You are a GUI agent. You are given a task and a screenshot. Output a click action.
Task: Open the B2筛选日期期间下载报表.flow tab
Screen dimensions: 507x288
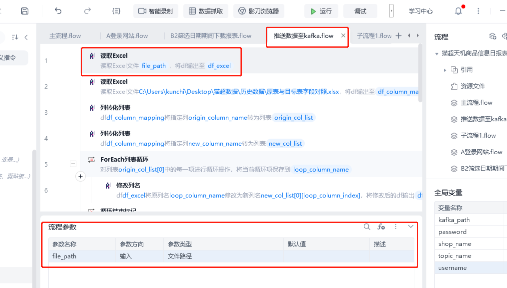pyautogui.click(x=211, y=36)
